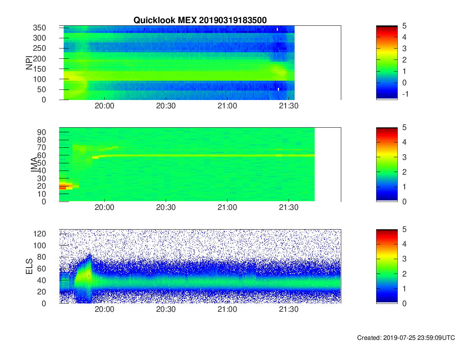Click the NPI panel's 20:00 time tick

[104, 106]
